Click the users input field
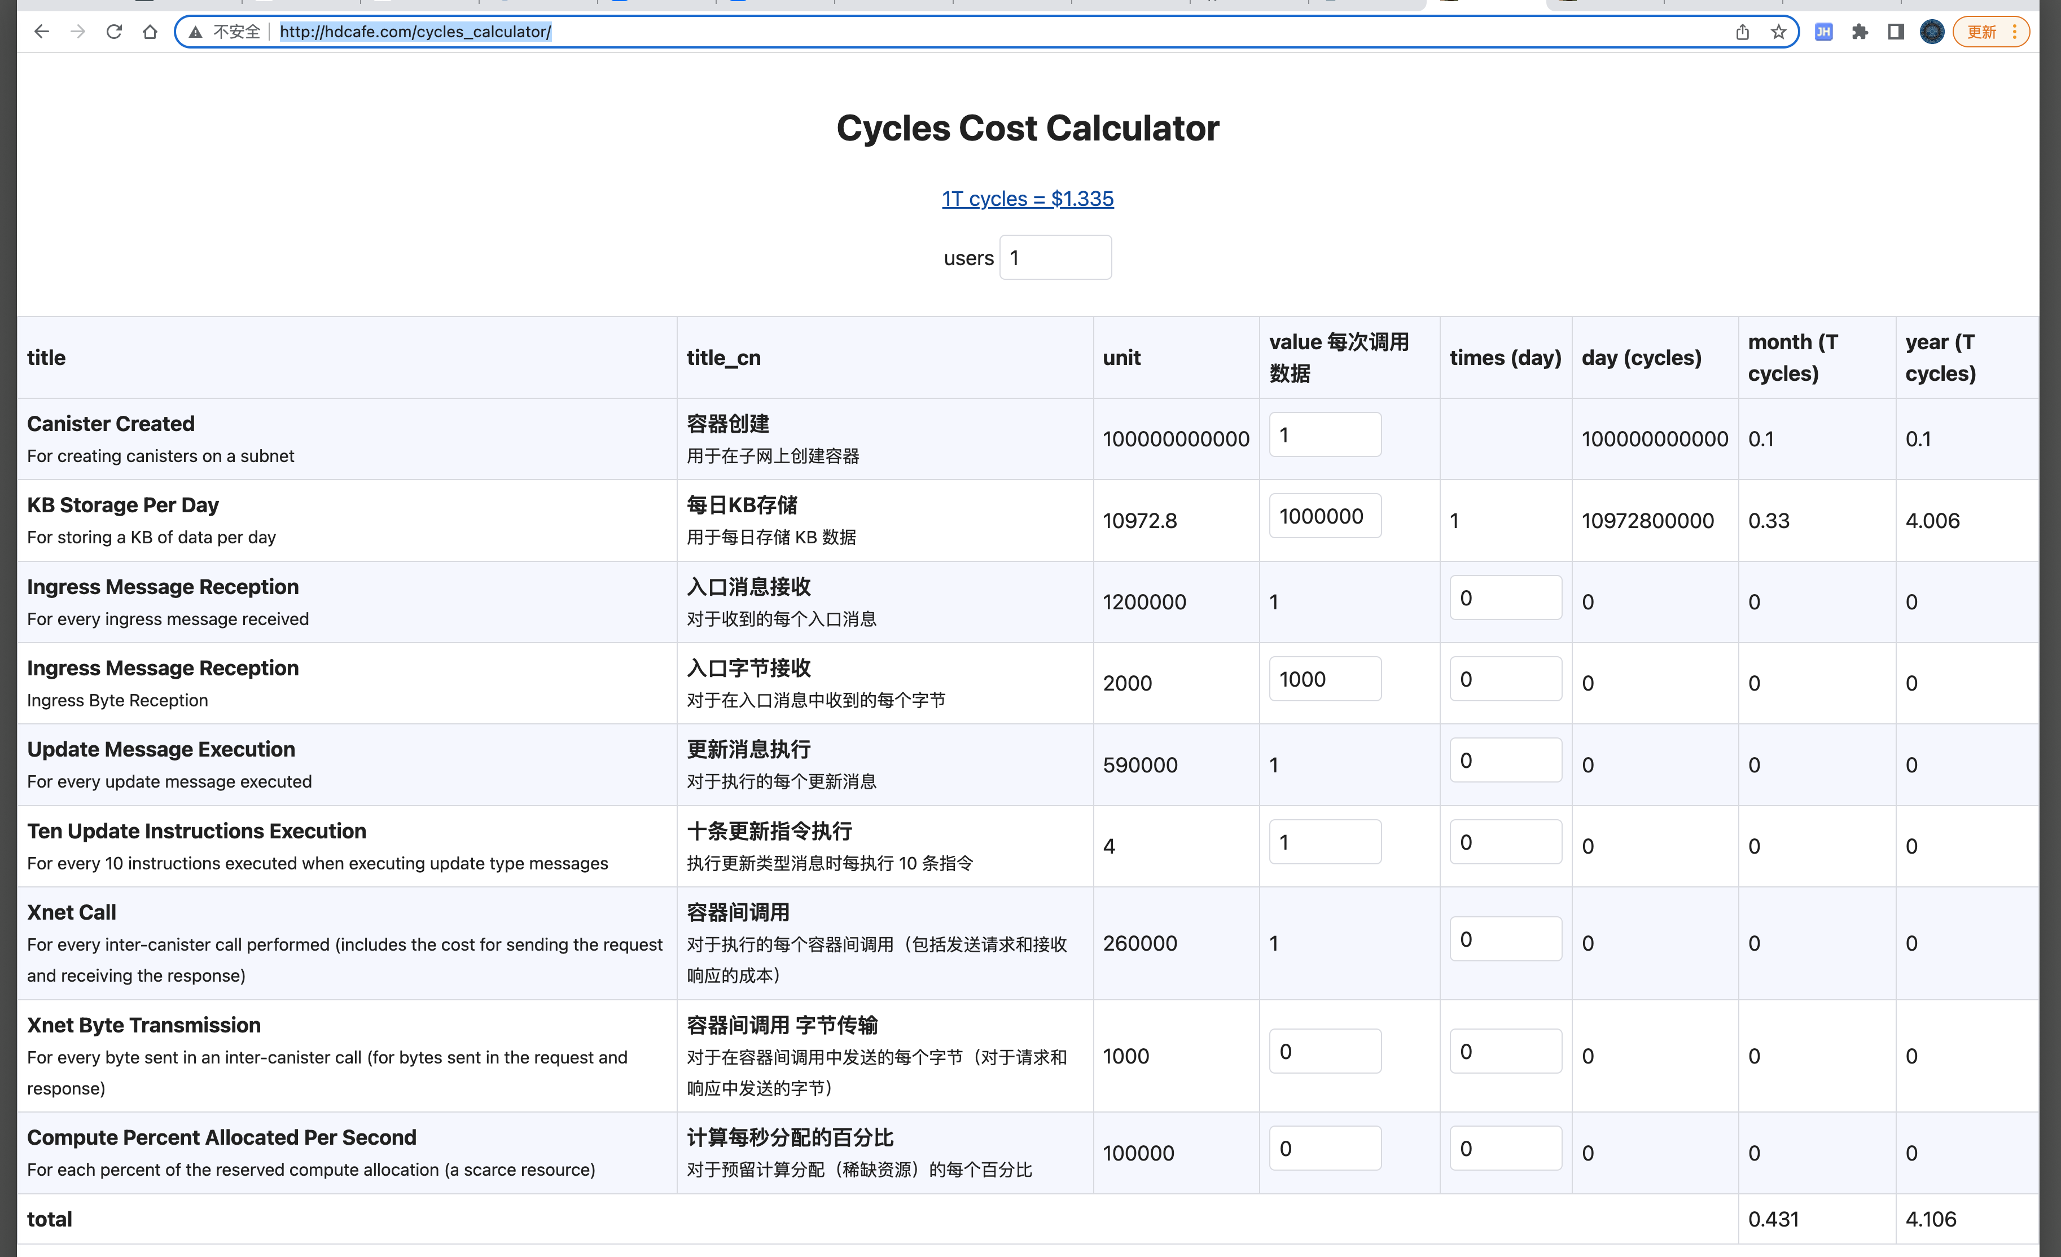This screenshot has height=1257, width=2061. [1055, 257]
